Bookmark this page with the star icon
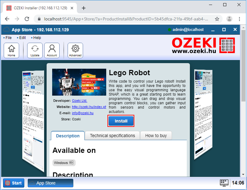This screenshot has height=190, width=247. (x=217, y=19)
